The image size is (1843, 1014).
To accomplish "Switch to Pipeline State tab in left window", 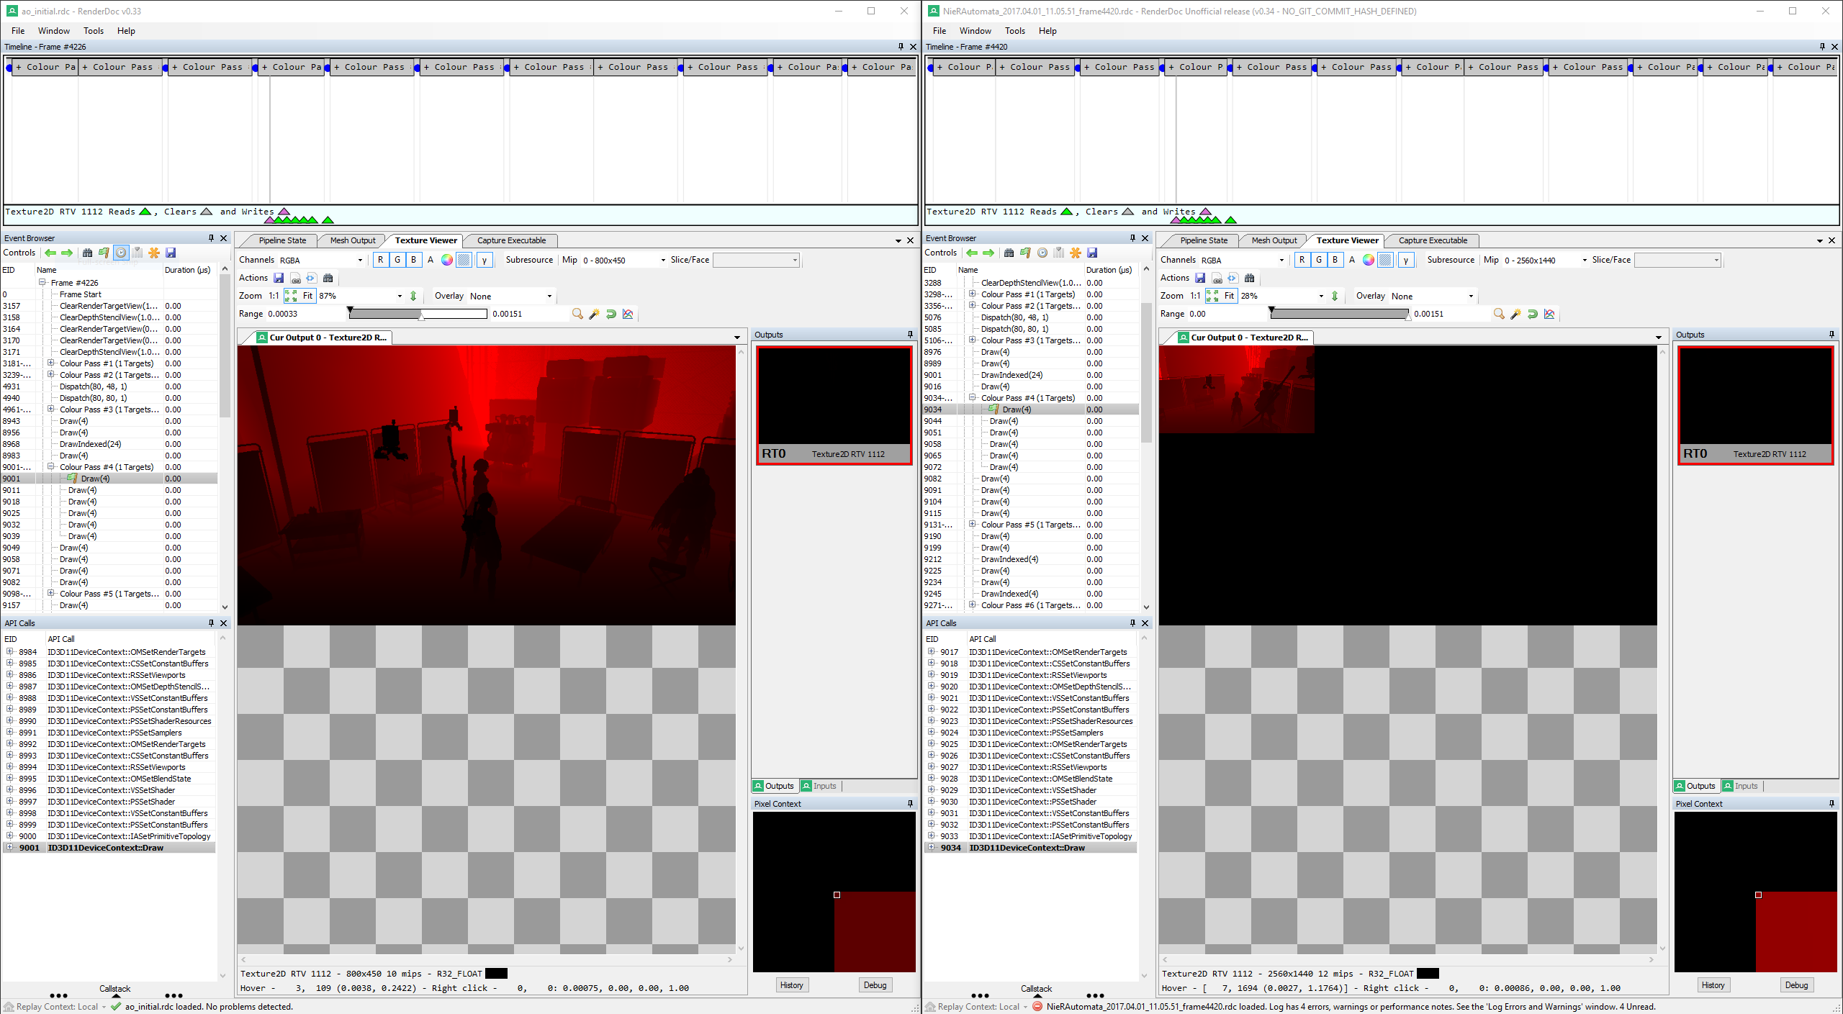I will (x=282, y=240).
